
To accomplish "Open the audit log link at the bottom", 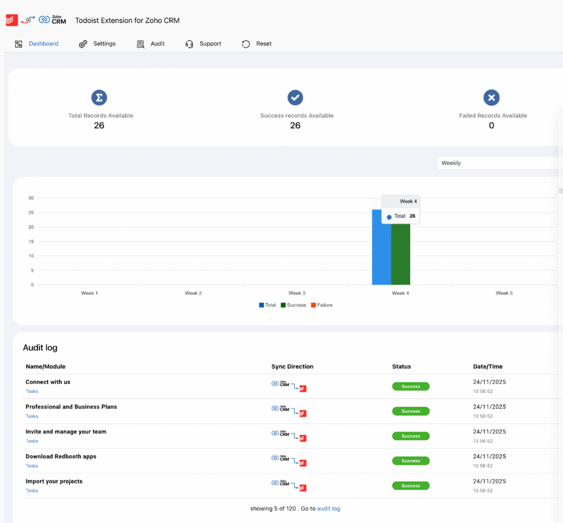I will pos(328,508).
